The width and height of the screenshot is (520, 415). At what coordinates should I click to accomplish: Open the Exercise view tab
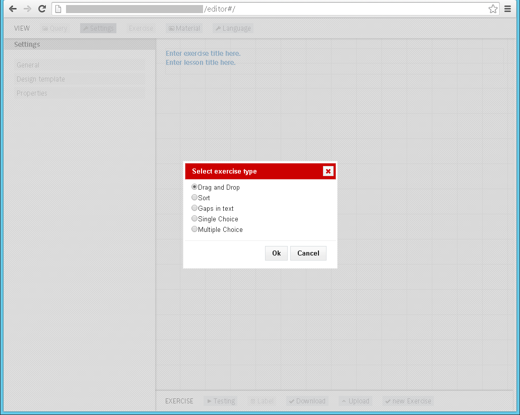pos(141,29)
